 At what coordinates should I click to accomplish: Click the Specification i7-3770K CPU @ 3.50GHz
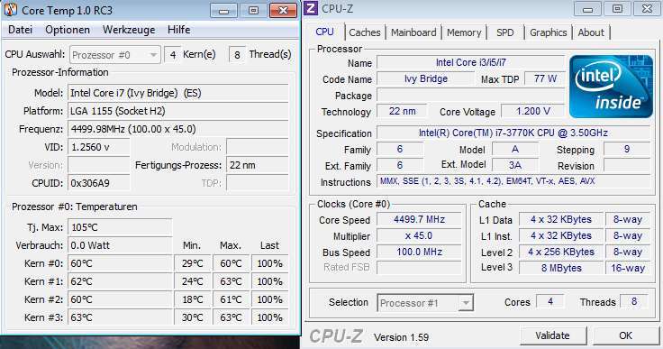click(513, 133)
